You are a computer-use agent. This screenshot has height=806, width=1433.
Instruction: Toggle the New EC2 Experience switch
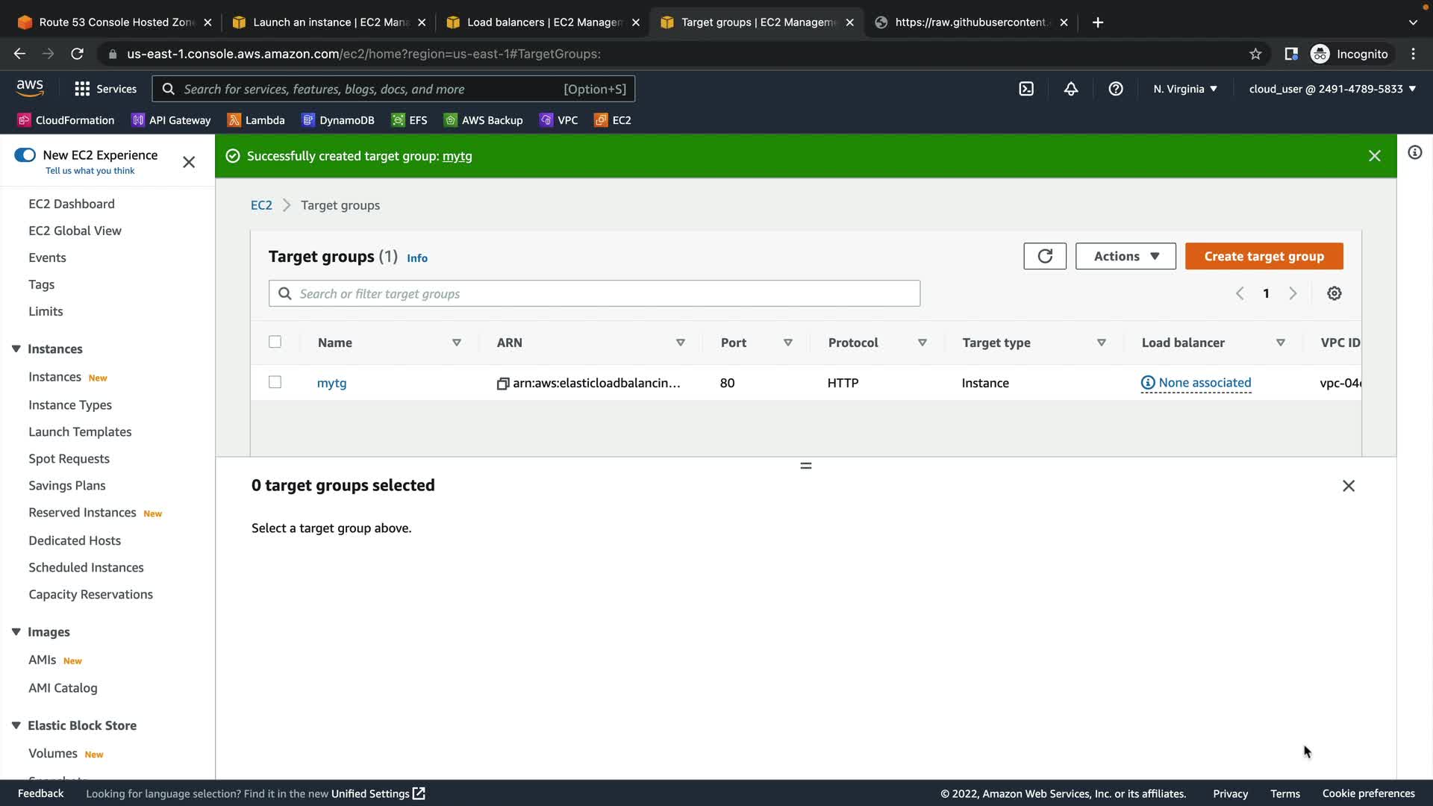25,155
